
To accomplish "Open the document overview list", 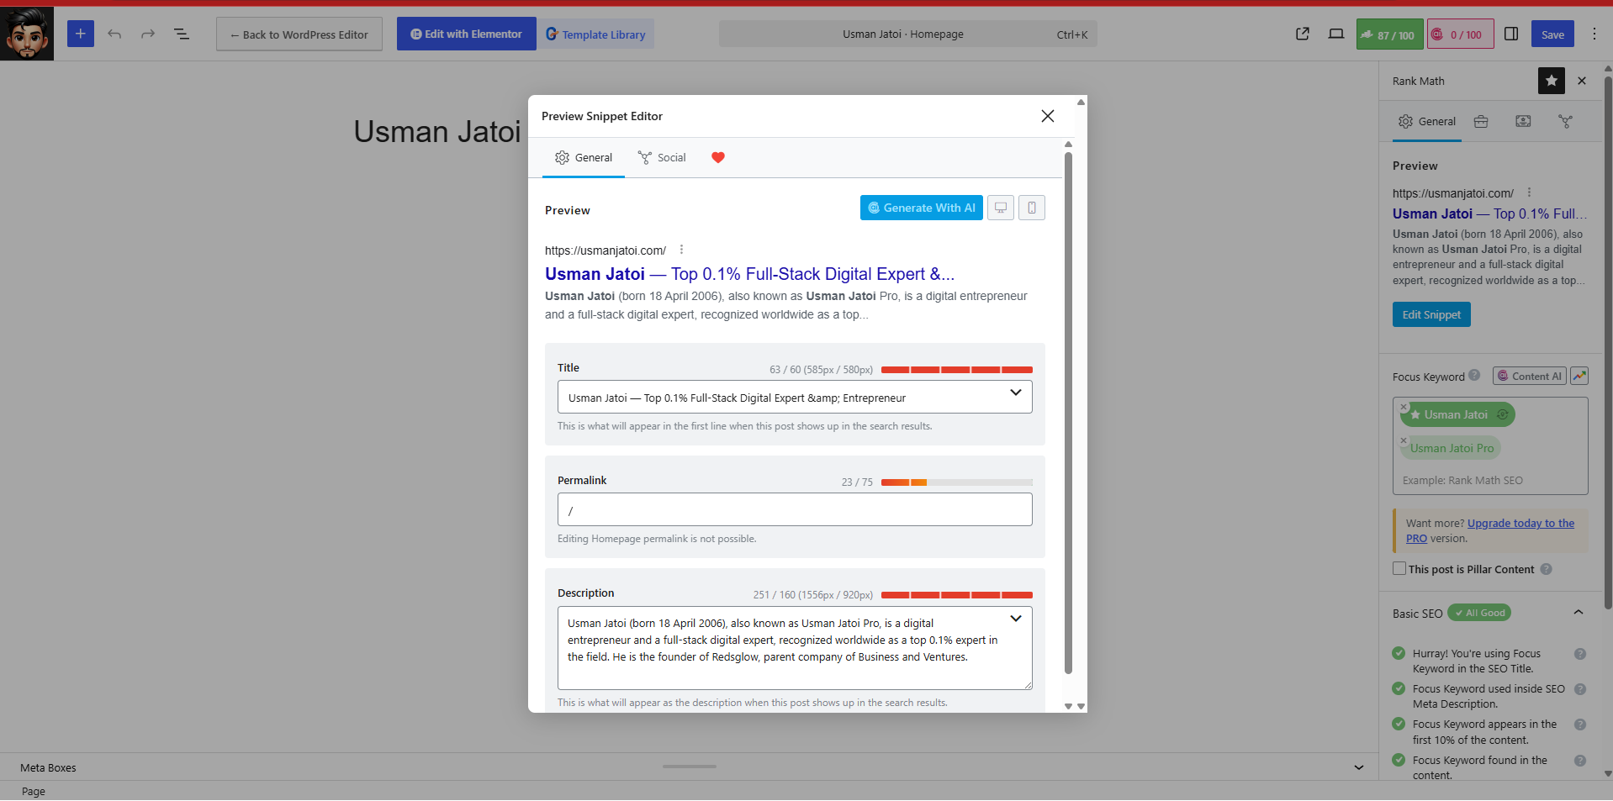I will click(182, 34).
